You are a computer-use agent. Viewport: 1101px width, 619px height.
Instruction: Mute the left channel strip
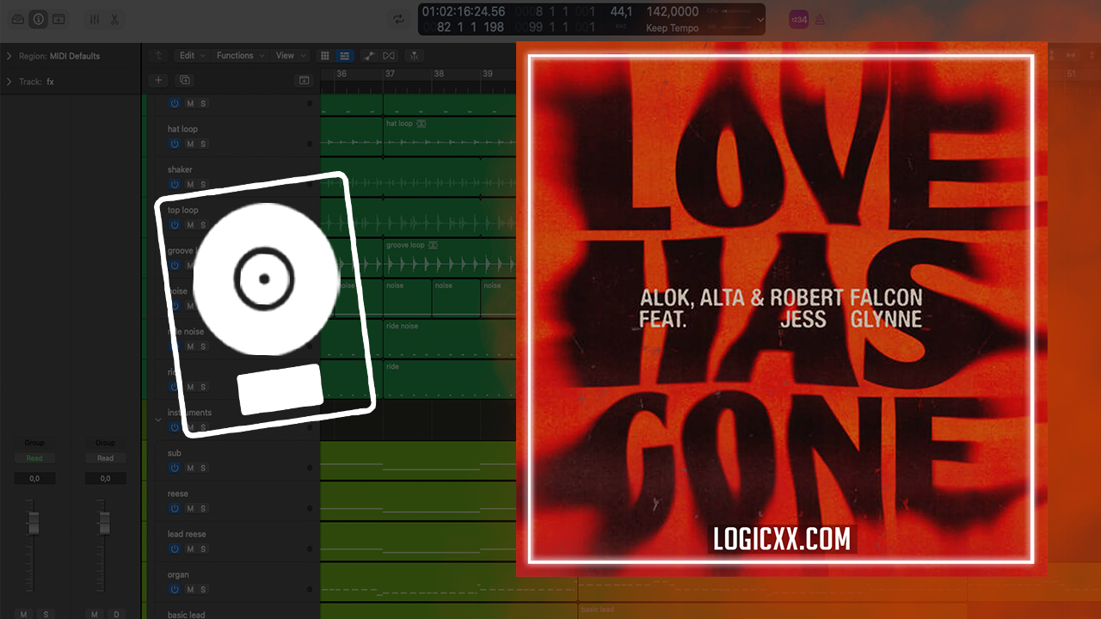[x=24, y=614]
